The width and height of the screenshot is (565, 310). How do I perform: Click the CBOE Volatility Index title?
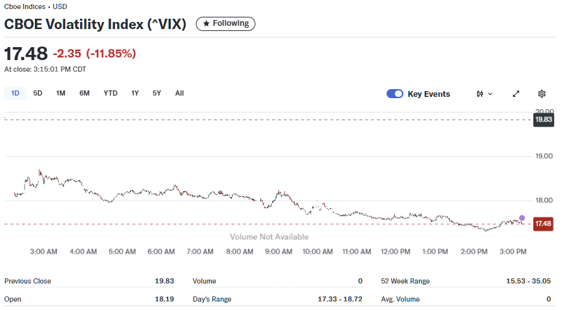(x=95, y=24)
